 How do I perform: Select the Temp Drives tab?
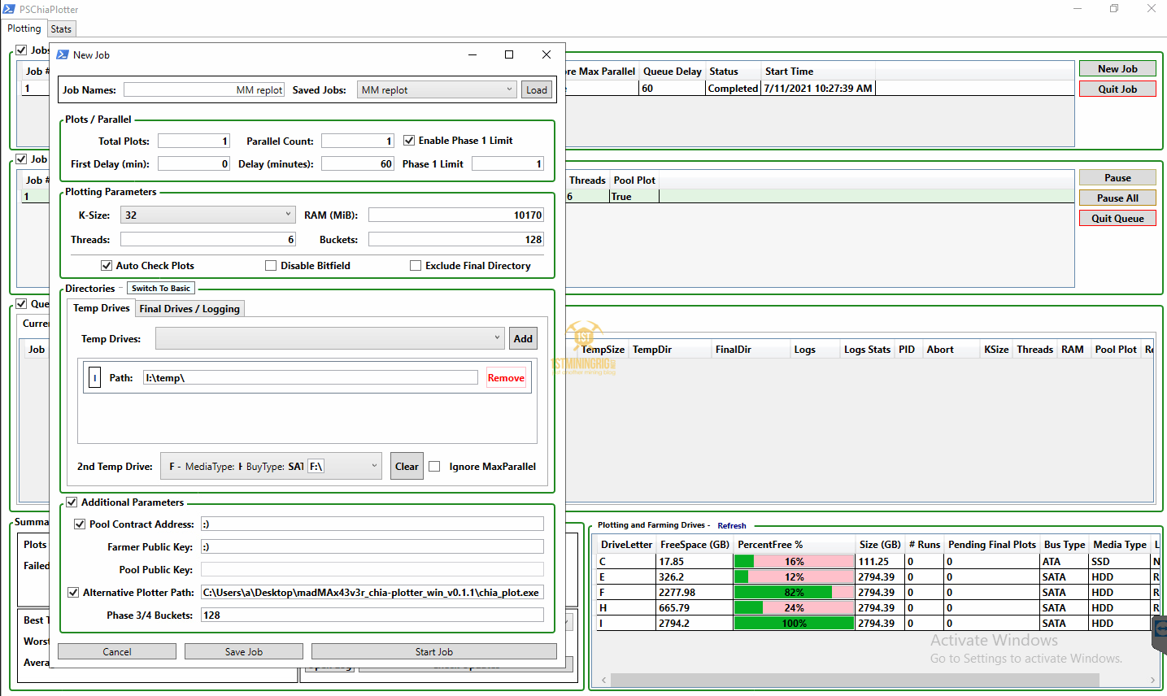pos(102,308)
